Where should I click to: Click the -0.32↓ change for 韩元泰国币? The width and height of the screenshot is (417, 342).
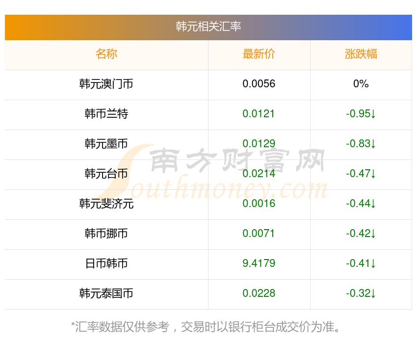361,293
